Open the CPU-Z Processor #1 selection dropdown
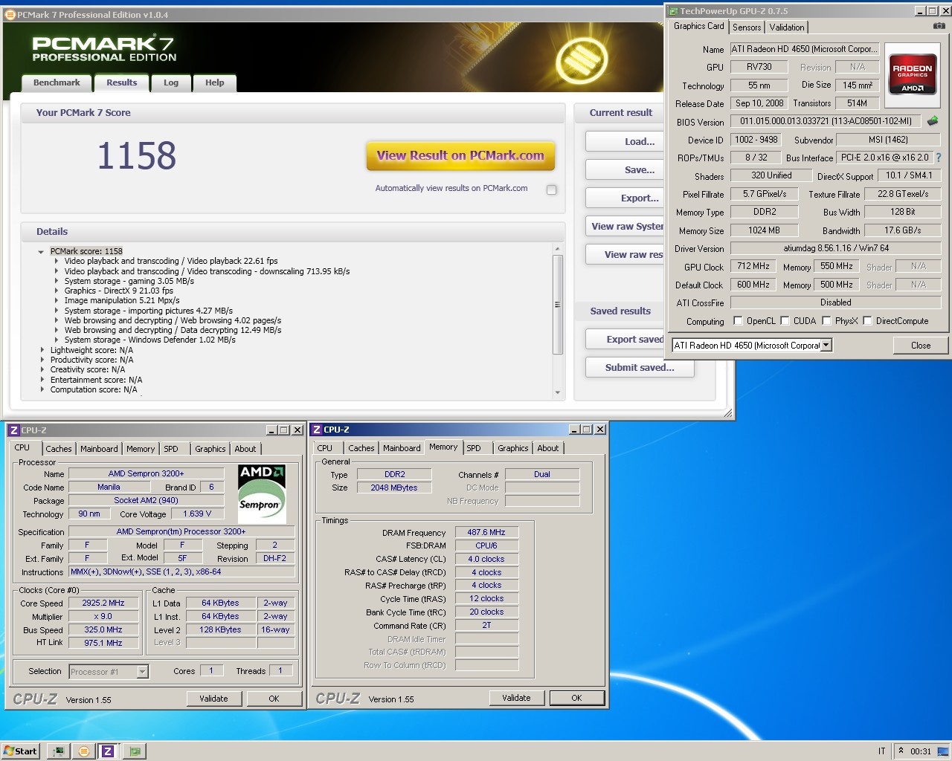The image size is (952, 761). [x=142, y=672]
